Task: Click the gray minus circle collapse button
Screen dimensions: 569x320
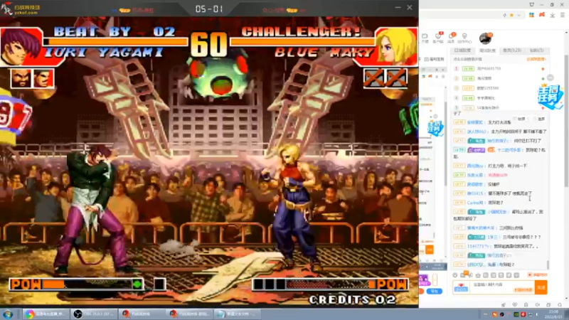Action: 551,78
